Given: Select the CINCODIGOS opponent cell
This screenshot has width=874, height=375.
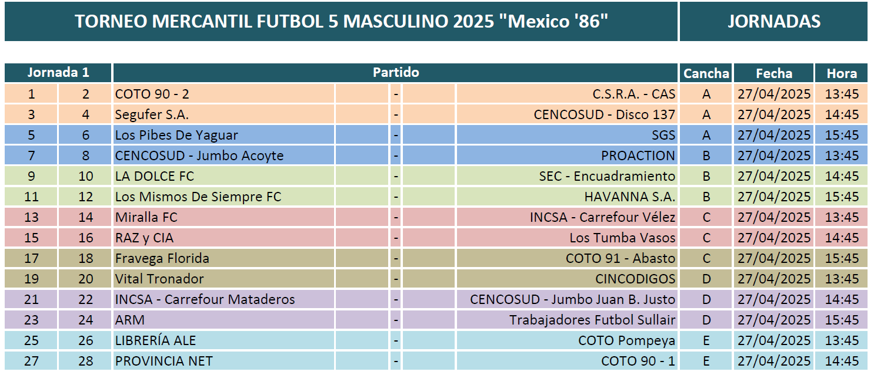Looking at the screenshot, I should pos(568,279).
